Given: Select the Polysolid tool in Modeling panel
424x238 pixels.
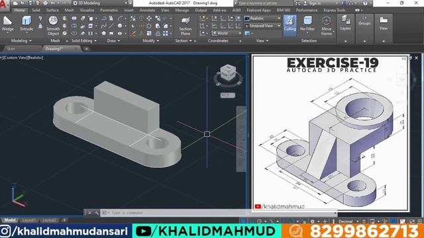Looking at the screenshot, I should tap(40, 19).
